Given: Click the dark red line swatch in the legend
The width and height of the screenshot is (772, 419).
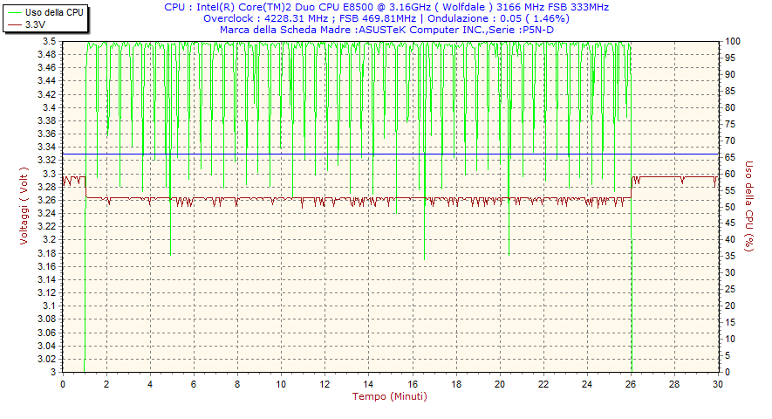Looking at the screenshot, I should click(14, 24).
